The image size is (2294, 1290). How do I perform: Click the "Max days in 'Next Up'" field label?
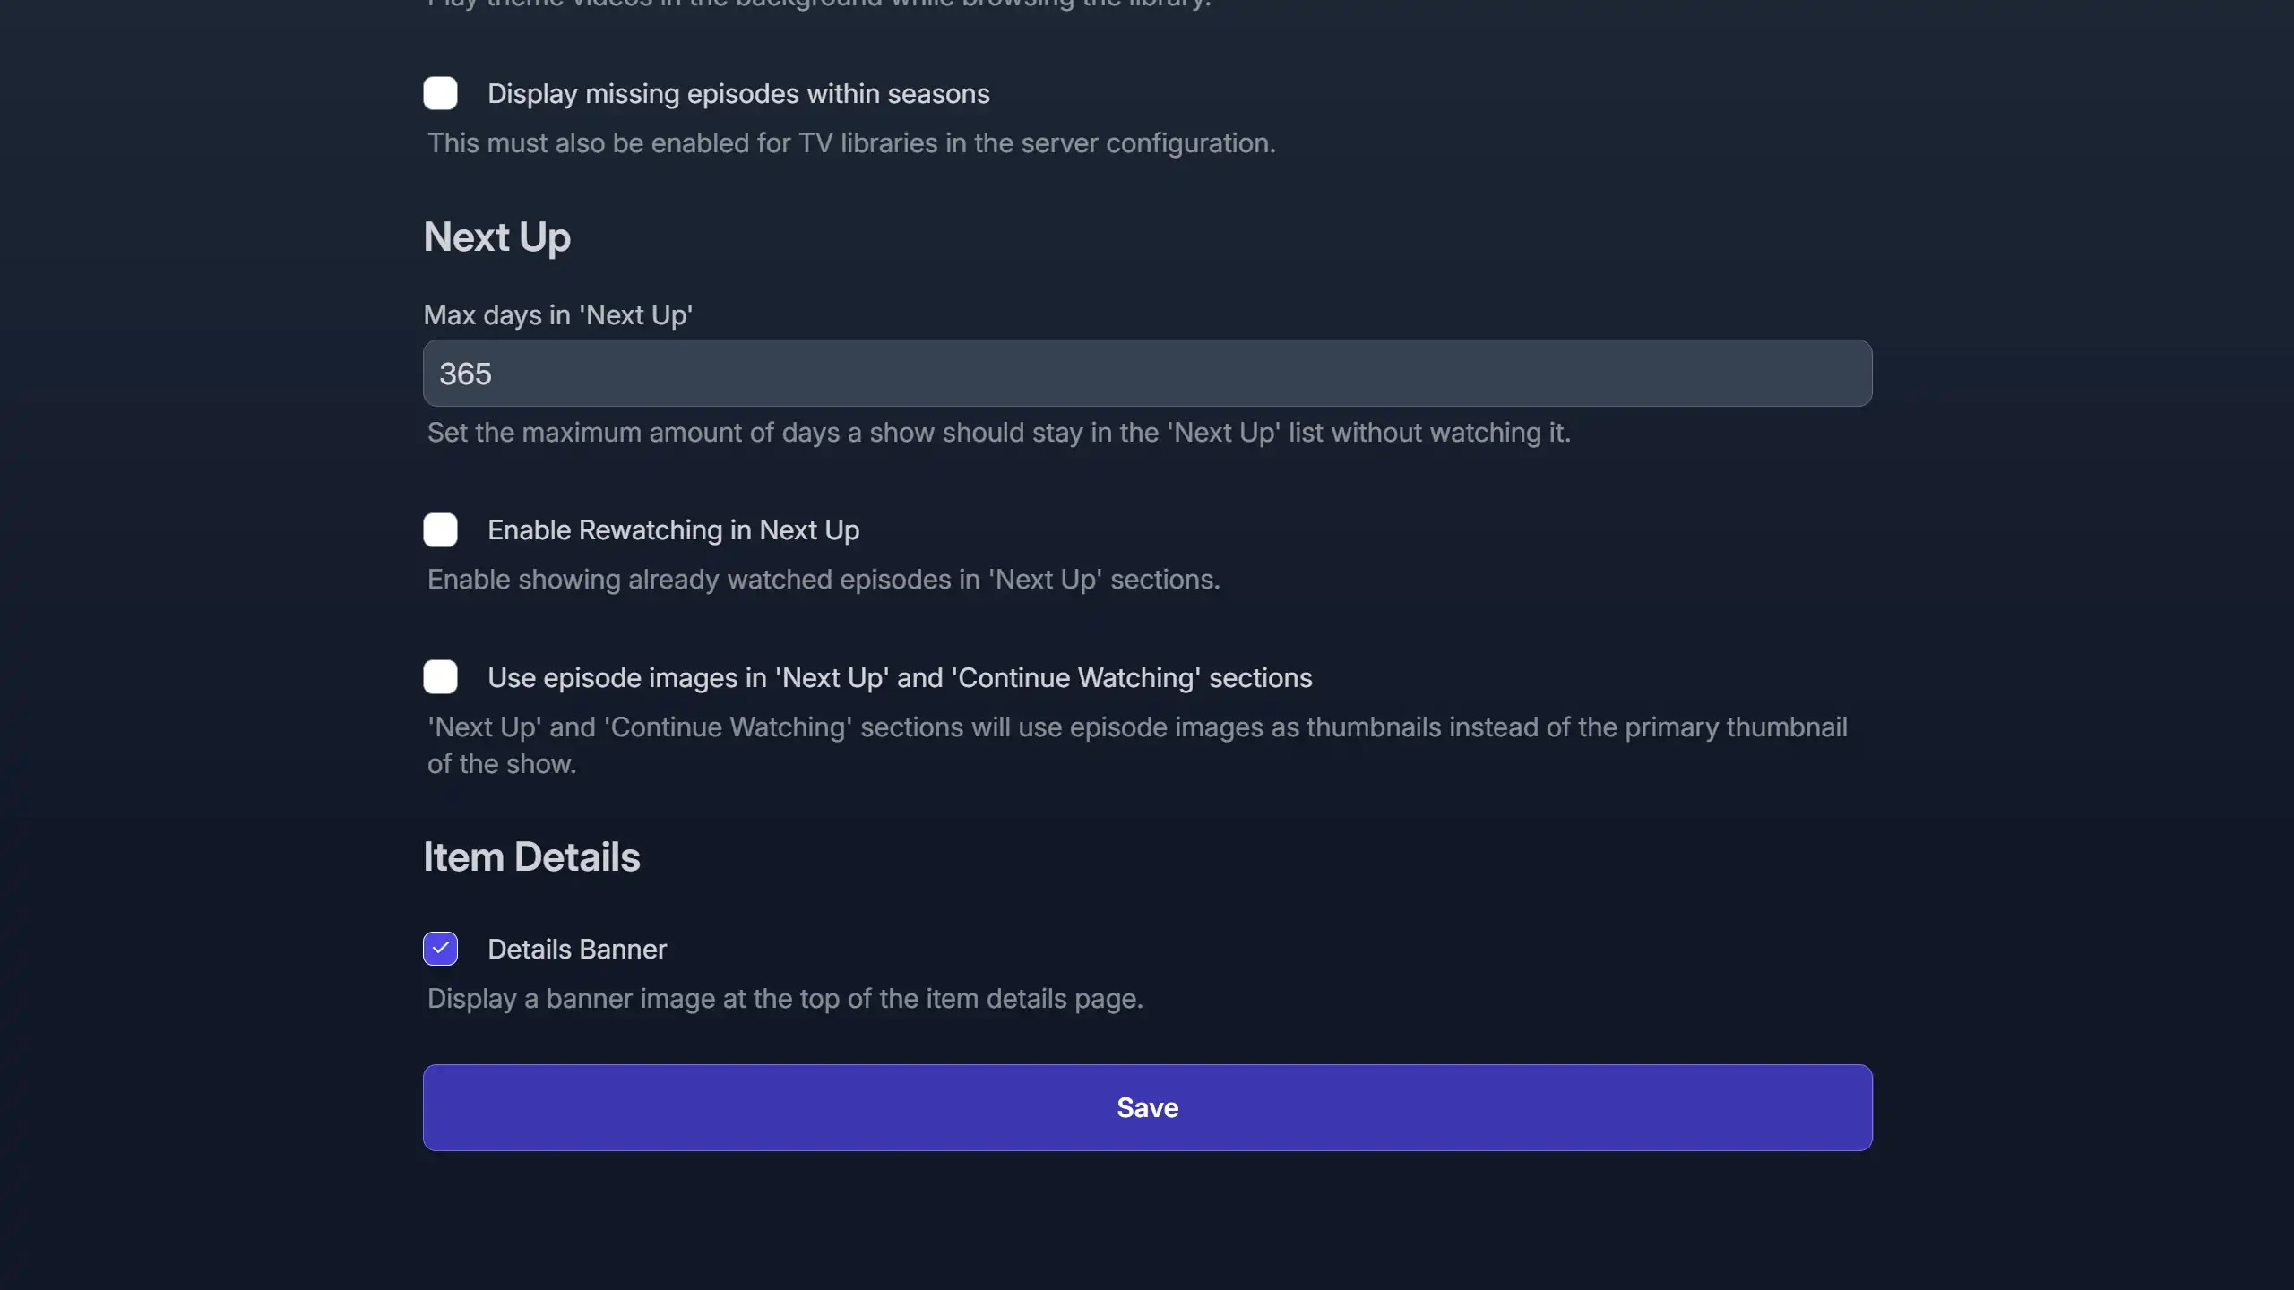(557, 315)
